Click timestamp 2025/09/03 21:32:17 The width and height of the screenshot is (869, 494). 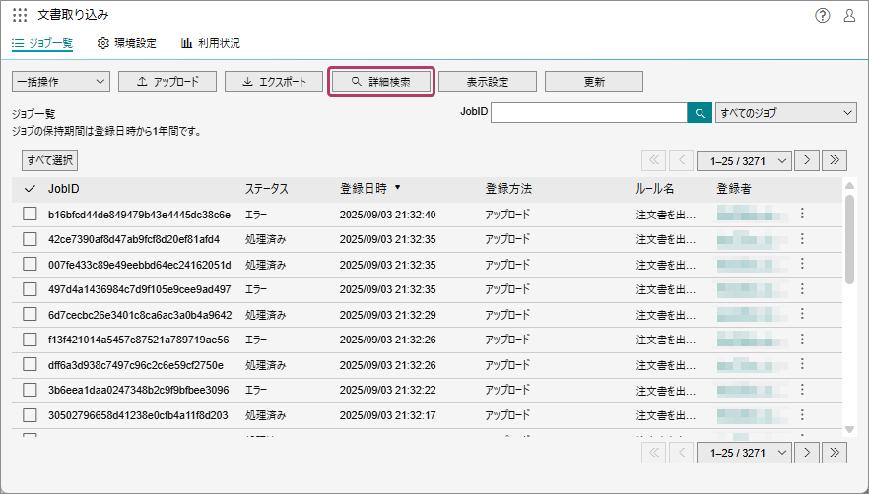pos(388,415)
